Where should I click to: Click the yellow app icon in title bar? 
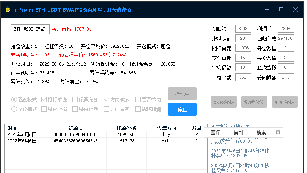pyautogui.click(x=7, y=10)
